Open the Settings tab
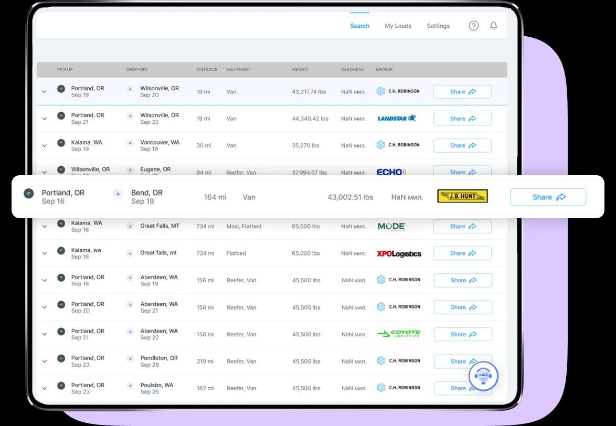The width and height of the screenshot is (616, 426). pos(438,26)
